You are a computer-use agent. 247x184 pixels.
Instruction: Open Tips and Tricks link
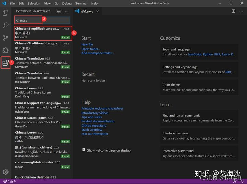point(92,117)
